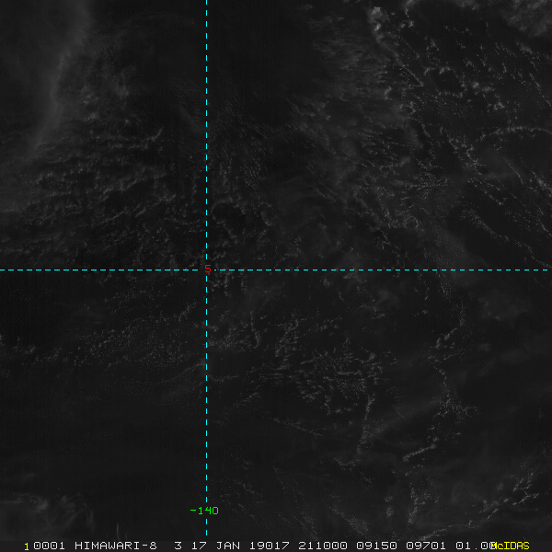Screen dimensions: 552x552
Task: Click the 0001 text in status line
Action: coord(49,546)
